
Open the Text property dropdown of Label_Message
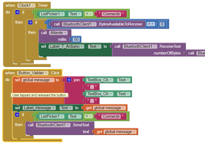point(66,108)
